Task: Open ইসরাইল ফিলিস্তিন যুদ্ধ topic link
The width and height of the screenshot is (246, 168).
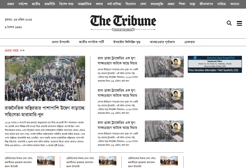Action: [127, 42]
